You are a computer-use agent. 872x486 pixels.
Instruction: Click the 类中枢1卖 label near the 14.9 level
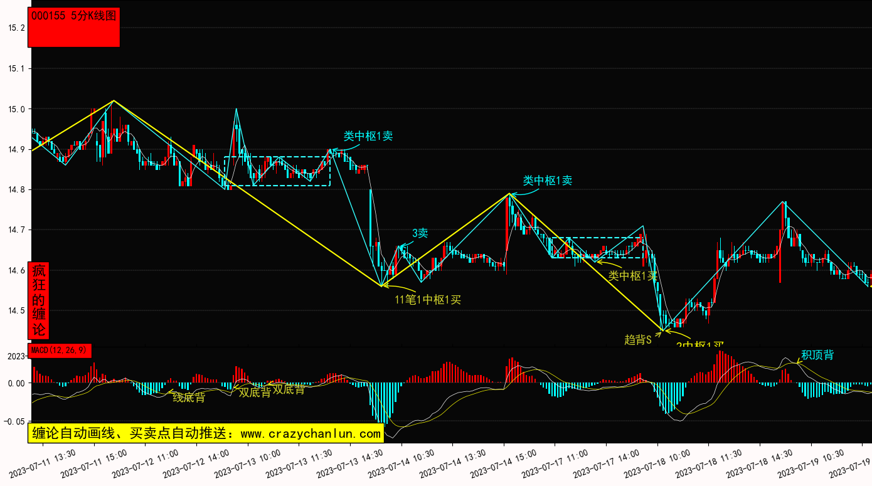point(368,135)
